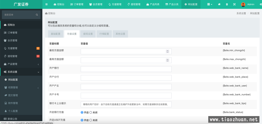Image resolution: width=262 pixels, height=124 pixels.
Task: Click 控制台 breadcrumb link
Action: (x=50, y=13)
